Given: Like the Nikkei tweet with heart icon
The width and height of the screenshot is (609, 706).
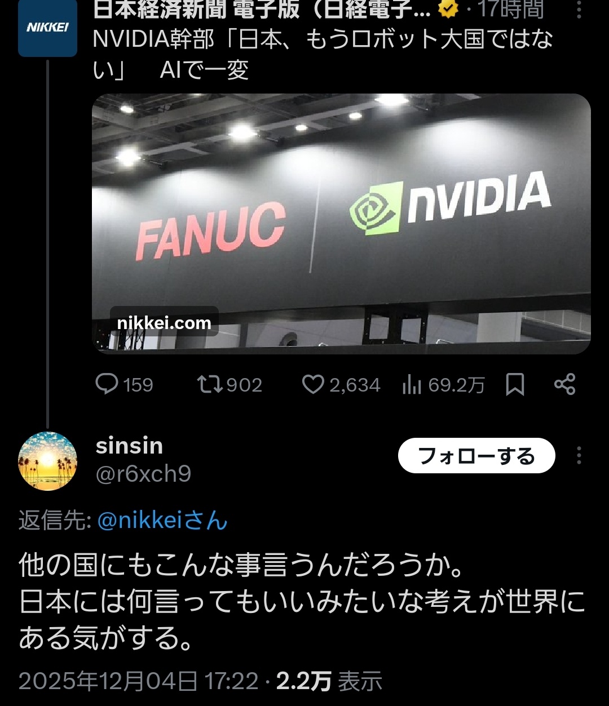Looking at the screenshot, I should (x=313, y=385).
